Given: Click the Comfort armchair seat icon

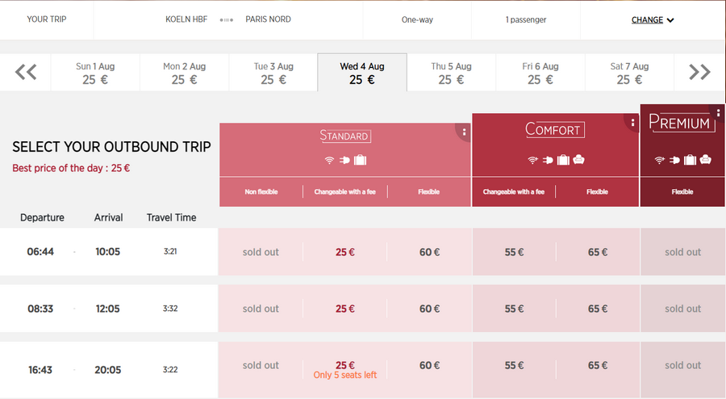Looking at the screenshot, I should pyautogui.click(x=578, y=160).
